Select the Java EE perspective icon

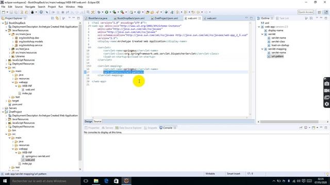[x=326, y=12]
